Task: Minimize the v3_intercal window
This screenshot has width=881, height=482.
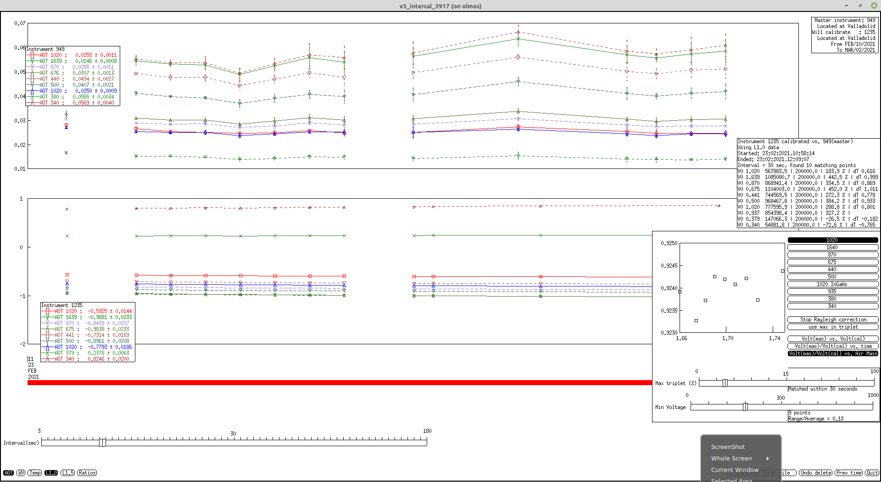Action: pos(847,6)
